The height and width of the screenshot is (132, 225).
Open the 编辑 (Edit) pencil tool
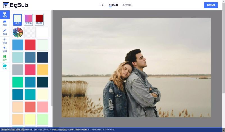(5, 32)
